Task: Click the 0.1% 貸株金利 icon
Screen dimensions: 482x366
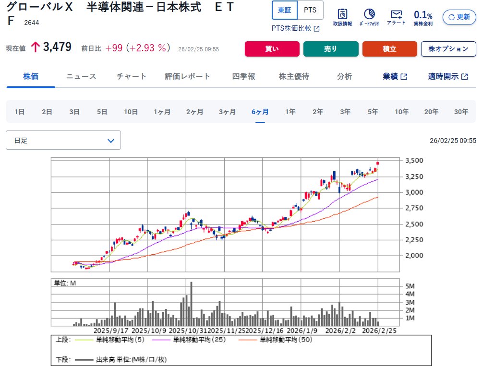Action: pos(423,17)
